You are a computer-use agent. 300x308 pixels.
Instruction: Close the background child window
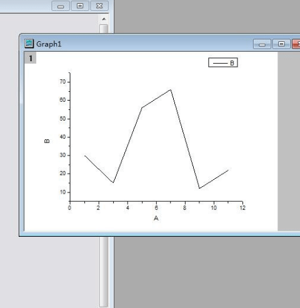pyautogui.click(x=99, y=6)
